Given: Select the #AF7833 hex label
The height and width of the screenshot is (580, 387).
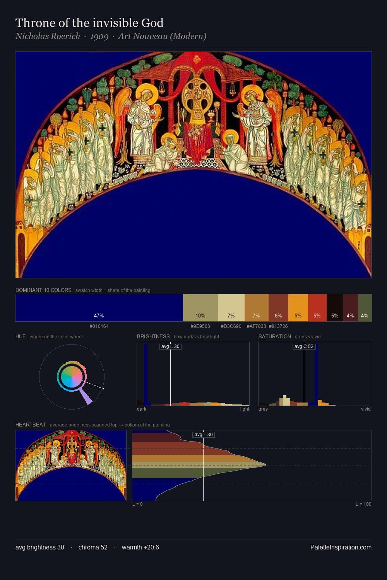Looking at the screenshot, I should pyautogui.click(x=256, y=326).
